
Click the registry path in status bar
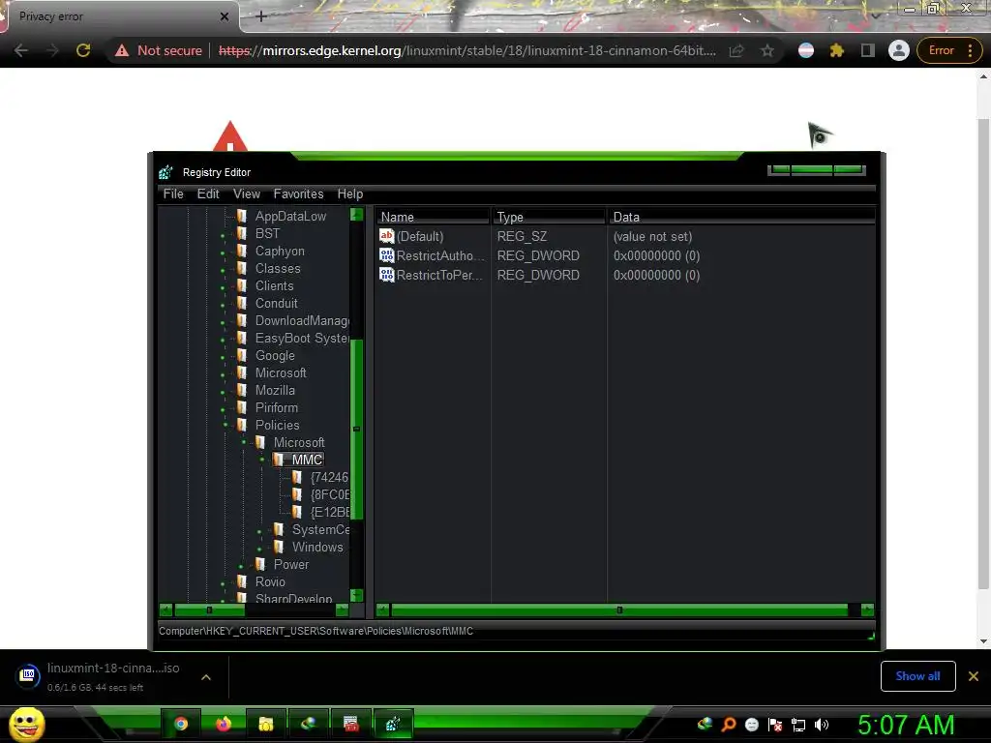[x=315, y=631]
